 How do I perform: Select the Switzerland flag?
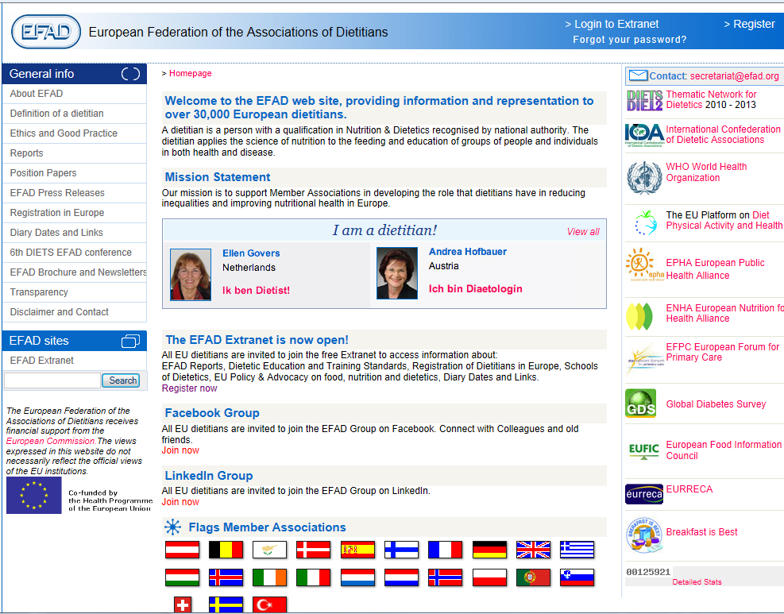pyautogui.click(x=183, y=605)
